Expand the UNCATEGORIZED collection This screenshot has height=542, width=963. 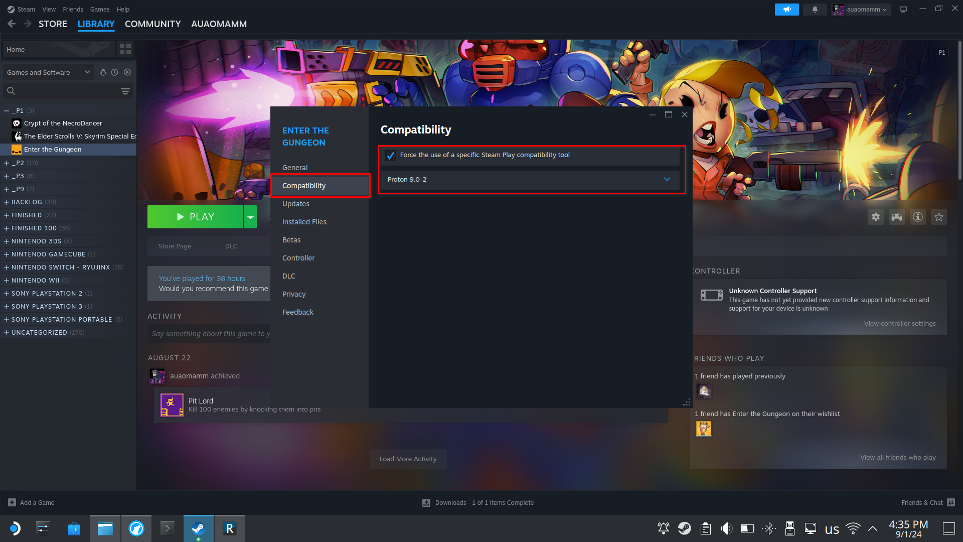tap(7, 332)
